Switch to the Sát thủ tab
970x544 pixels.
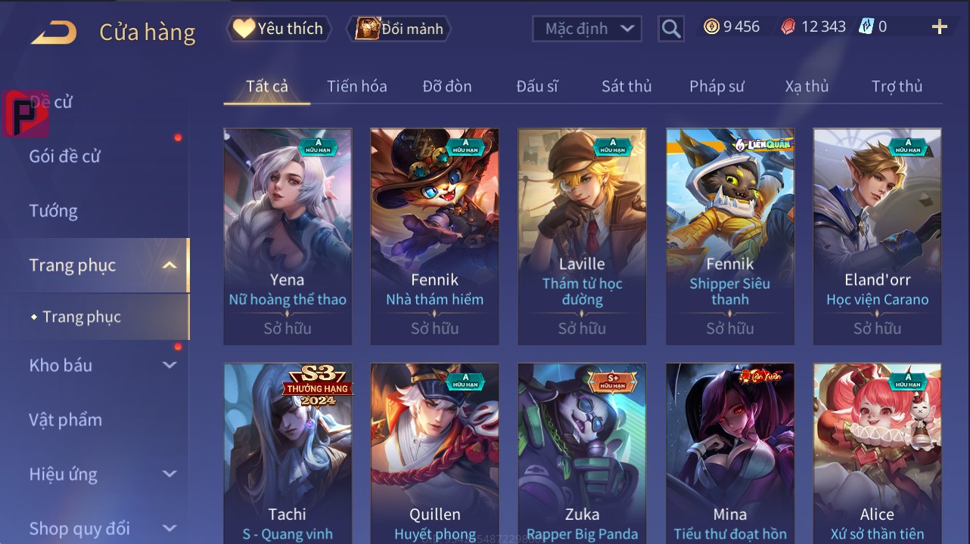pos(626,86)
